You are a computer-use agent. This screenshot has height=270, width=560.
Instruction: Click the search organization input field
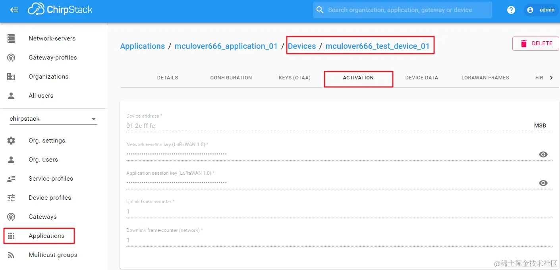[x=403, y=10]
